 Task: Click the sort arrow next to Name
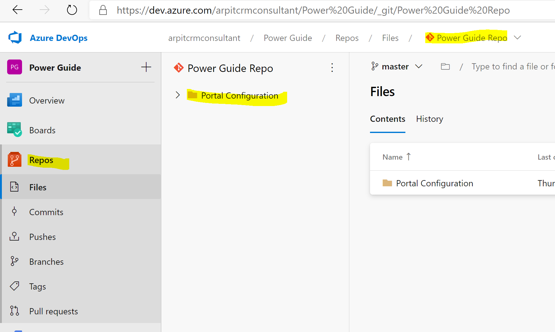pos(408,157)
